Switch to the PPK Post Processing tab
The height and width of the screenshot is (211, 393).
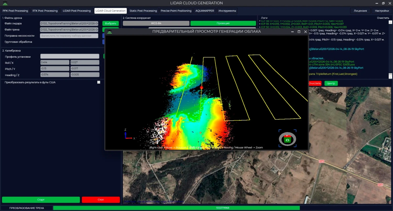(15, 11)
